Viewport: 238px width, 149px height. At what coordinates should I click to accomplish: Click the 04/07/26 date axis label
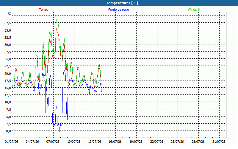coord(32,142)
